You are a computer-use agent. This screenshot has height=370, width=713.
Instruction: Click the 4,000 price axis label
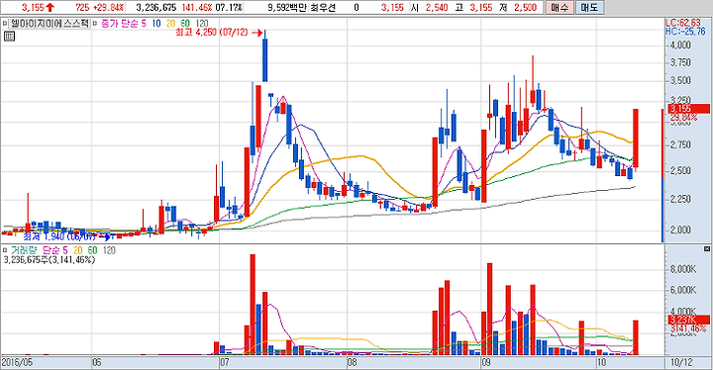(680, 45)
